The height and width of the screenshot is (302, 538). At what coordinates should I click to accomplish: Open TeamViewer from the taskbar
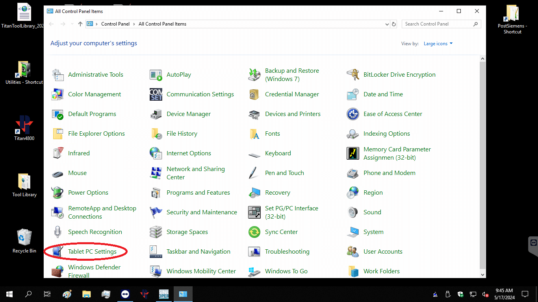click(x=125, y=294)
